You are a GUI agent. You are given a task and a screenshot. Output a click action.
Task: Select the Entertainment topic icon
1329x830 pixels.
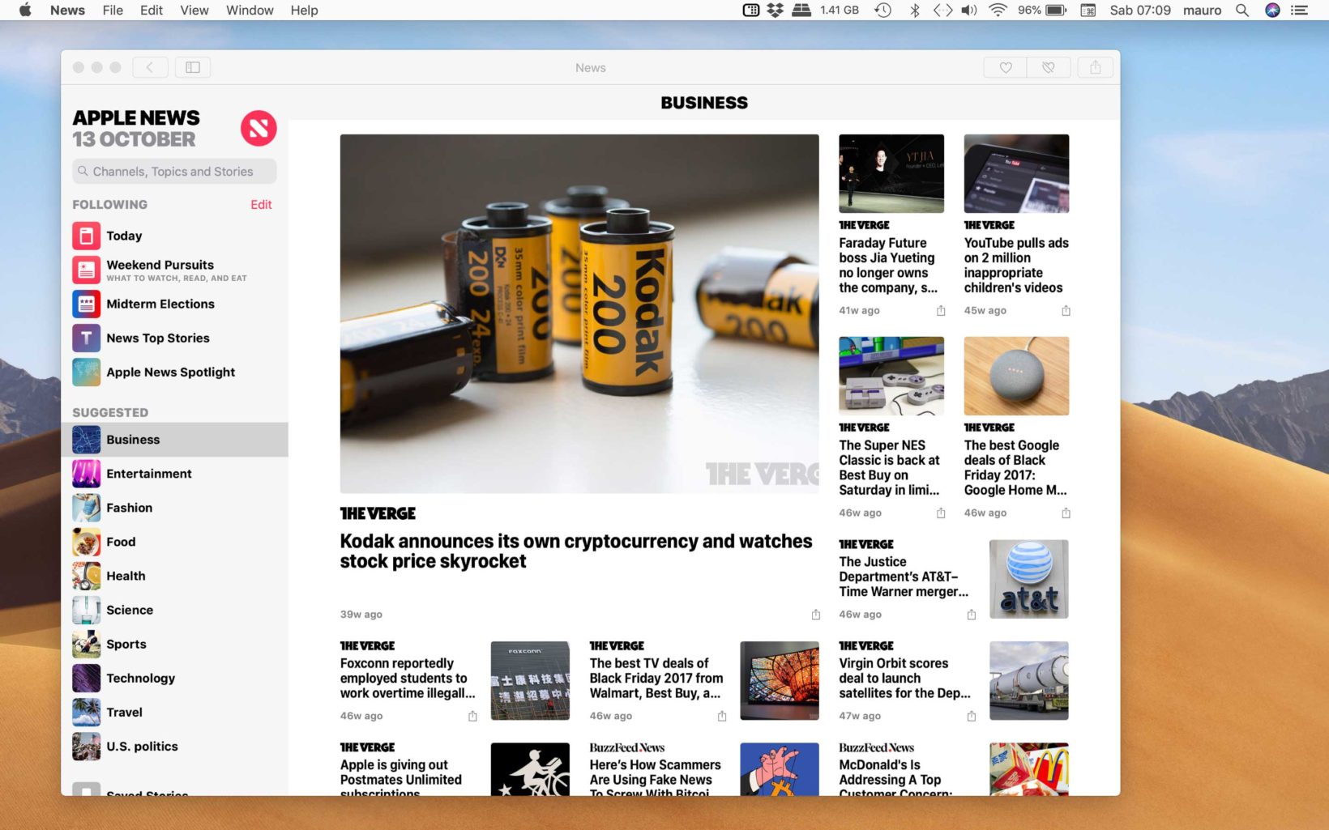tap(87, 474)
